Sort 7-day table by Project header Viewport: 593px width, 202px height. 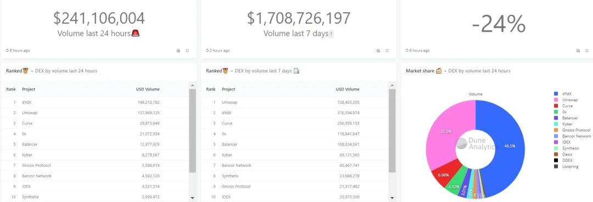(228, 89)
